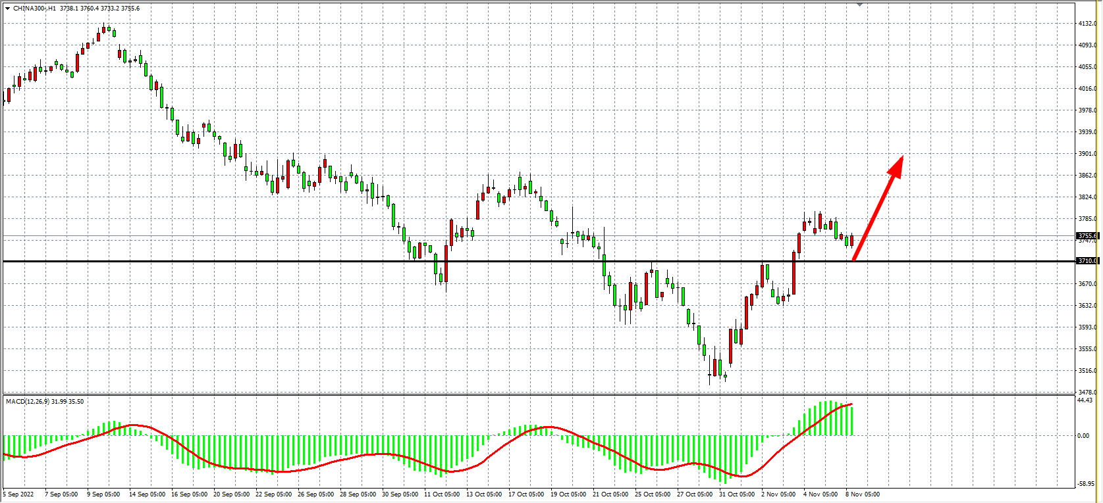Click the gray chart shift marker triangle
Screen dimensions: 1103x503
(x=859, y=5)
